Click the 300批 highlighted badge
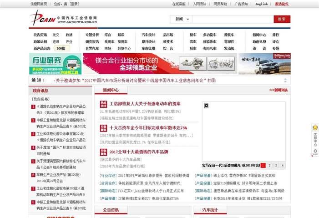The width and height of the screenshot is (319, 218). tap(61, 48)
